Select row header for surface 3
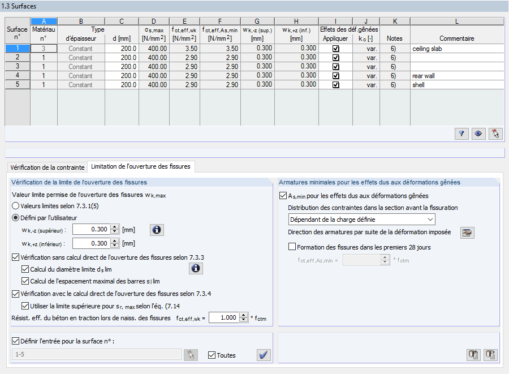The image size is (509, 374). coord(18,67)
